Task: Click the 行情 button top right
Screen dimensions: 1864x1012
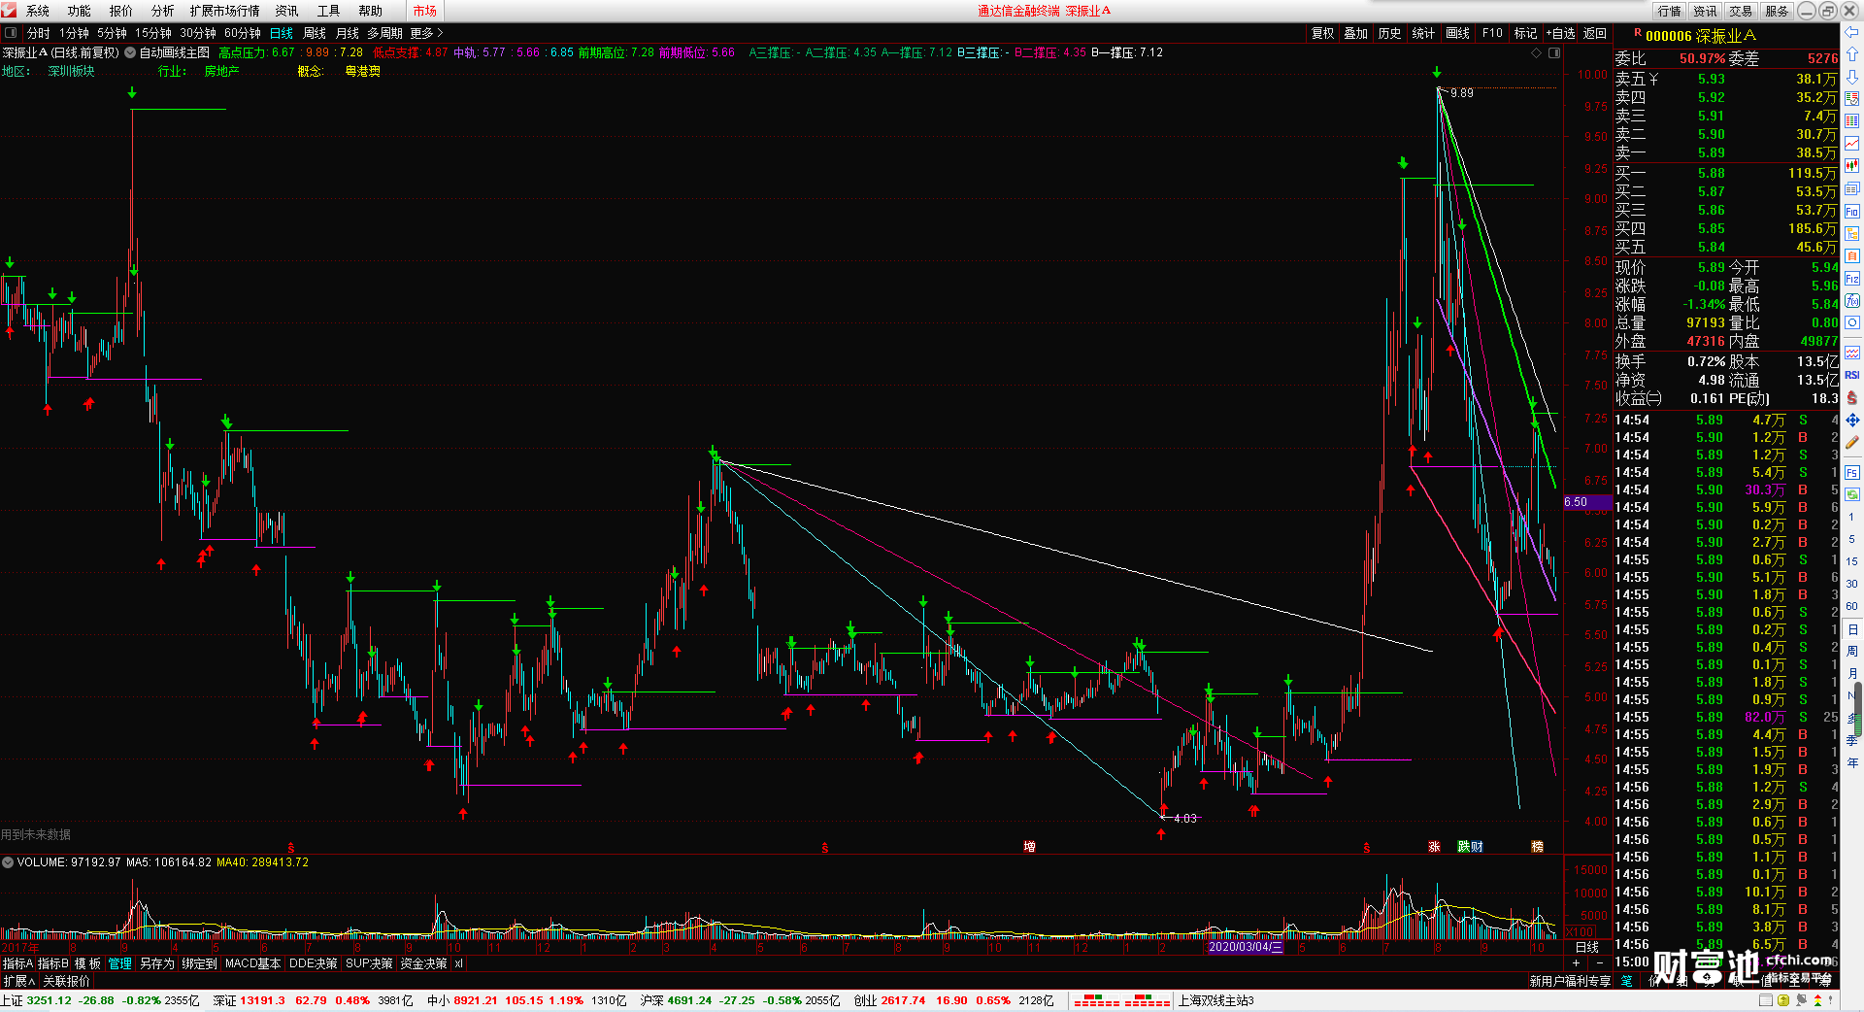Action: point(1670,11)
